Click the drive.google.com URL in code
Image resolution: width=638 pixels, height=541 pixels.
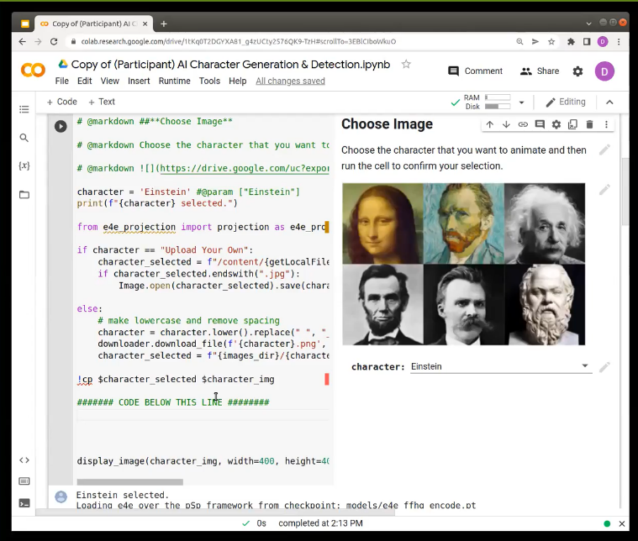click(245, 168)
